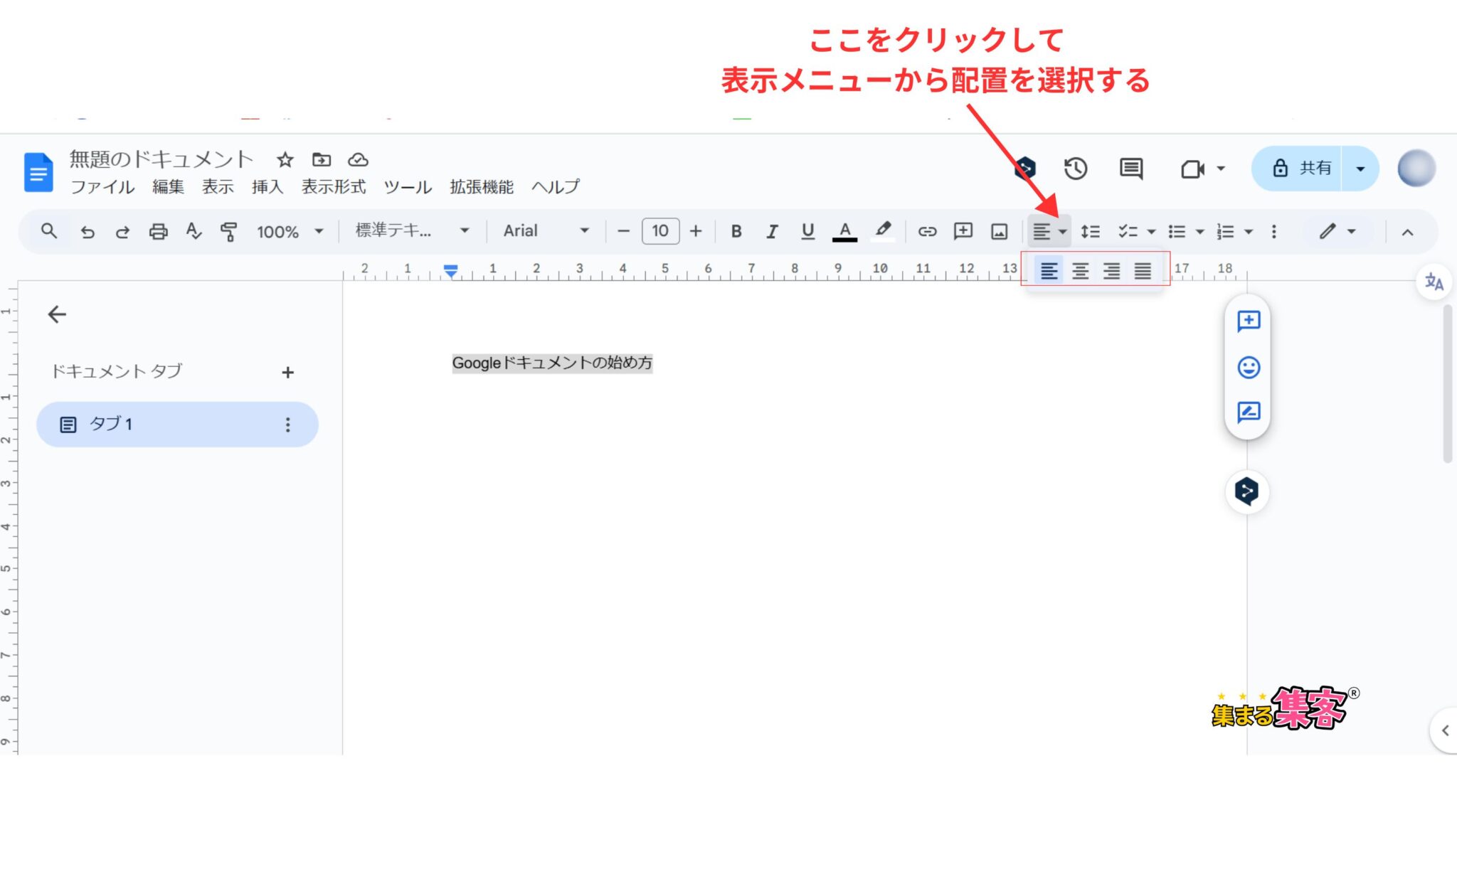The width and height of the screenshot is (1457, 874).
Task: Open the Arial font dropdown
Action: pos(546,231)
